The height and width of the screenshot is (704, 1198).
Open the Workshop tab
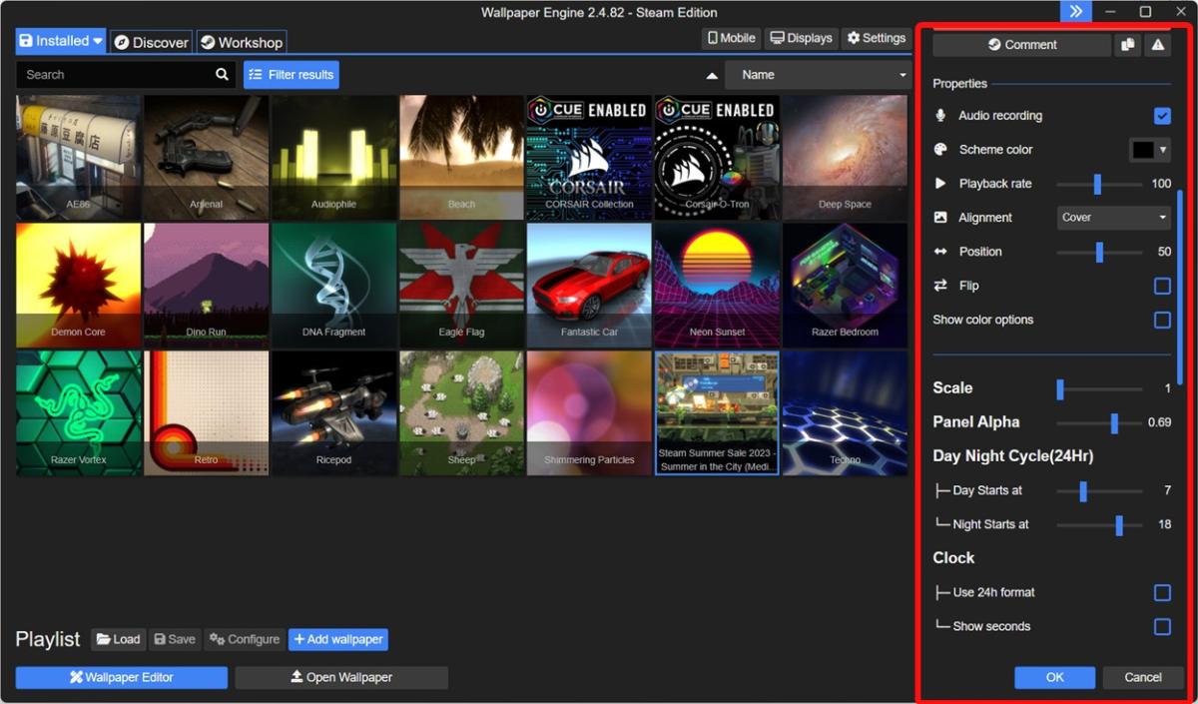(x=242, y=41)
